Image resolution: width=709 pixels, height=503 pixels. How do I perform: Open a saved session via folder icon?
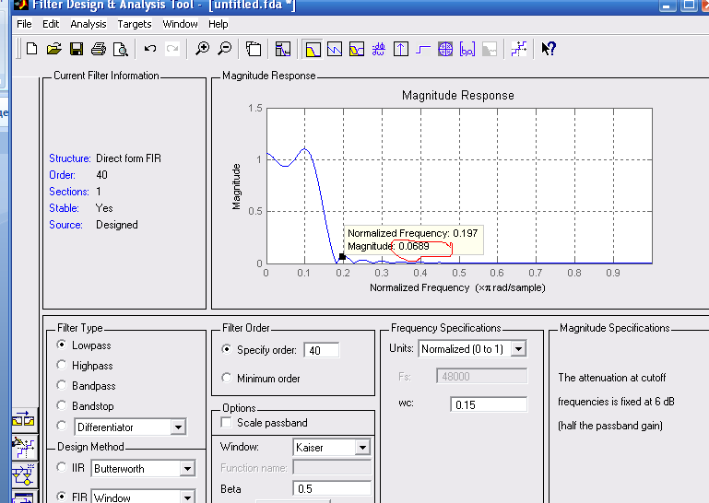(x=53, y=49)
